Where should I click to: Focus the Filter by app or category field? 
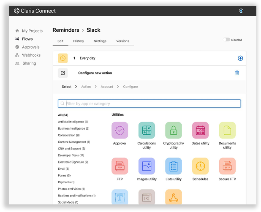pyautogui.click(x=152, y=103)
